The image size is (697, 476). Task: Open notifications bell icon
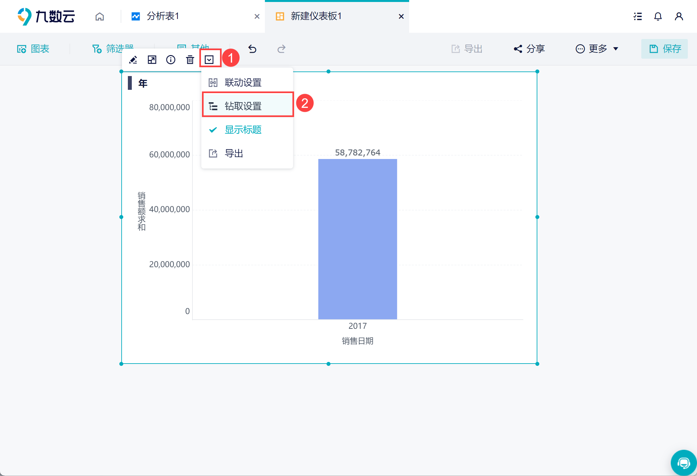(x=658, y=16)
